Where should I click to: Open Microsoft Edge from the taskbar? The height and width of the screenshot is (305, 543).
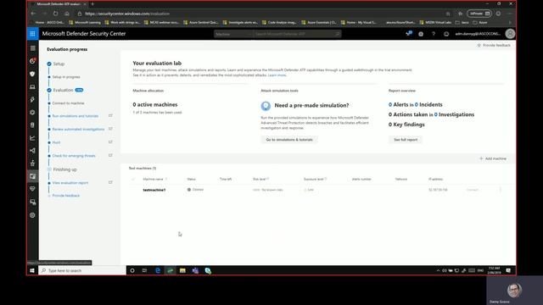click(x=158, y=270)
